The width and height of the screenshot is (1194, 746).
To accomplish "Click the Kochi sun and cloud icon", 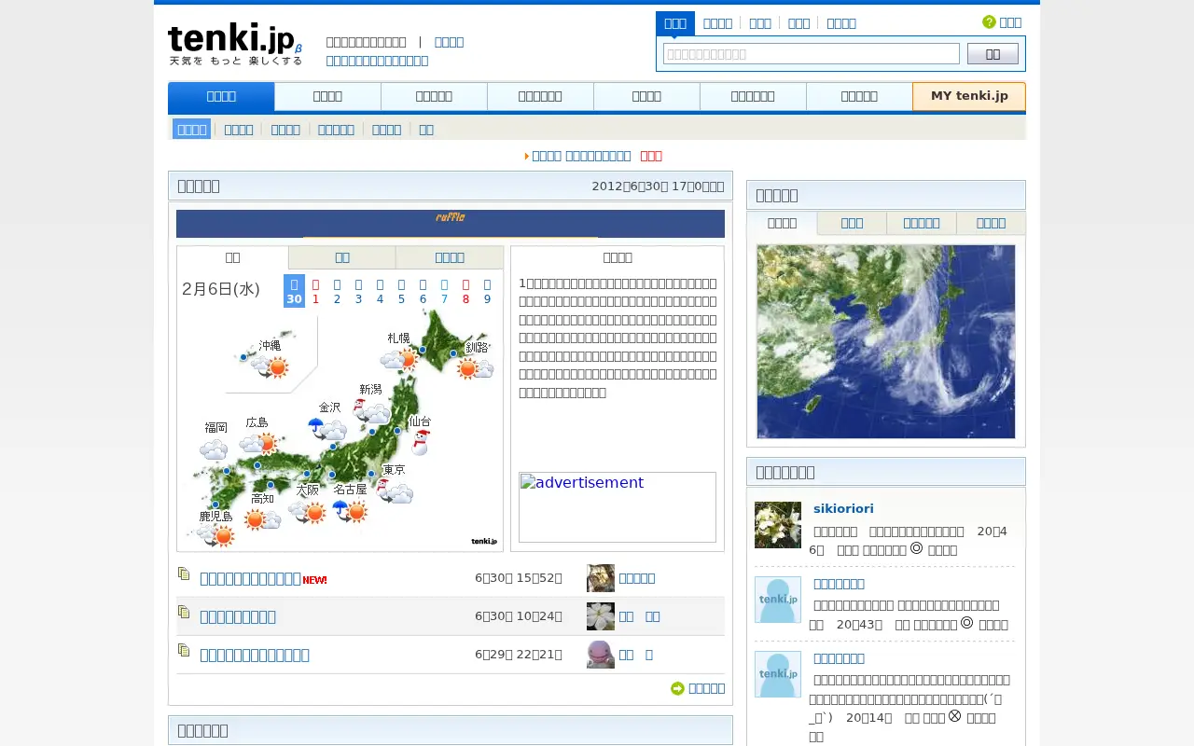I will [x=263, y=519].
